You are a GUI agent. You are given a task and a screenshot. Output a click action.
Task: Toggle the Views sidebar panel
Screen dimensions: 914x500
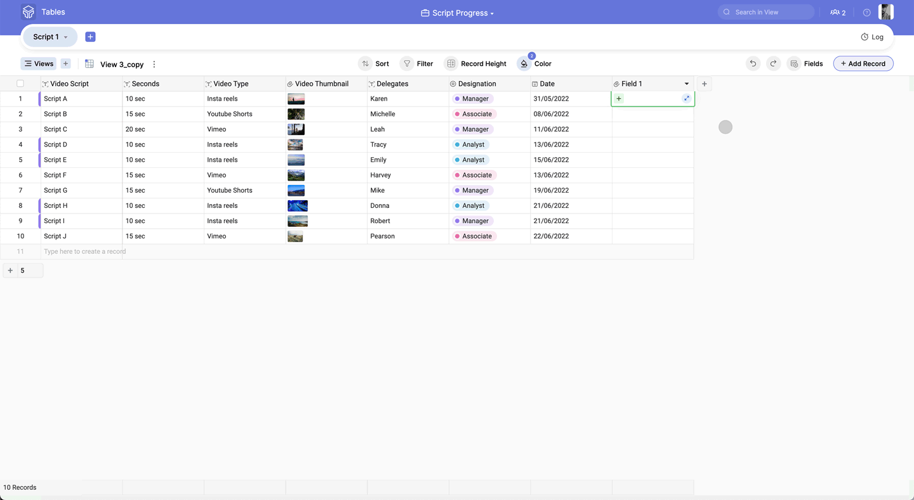(39, 63)
